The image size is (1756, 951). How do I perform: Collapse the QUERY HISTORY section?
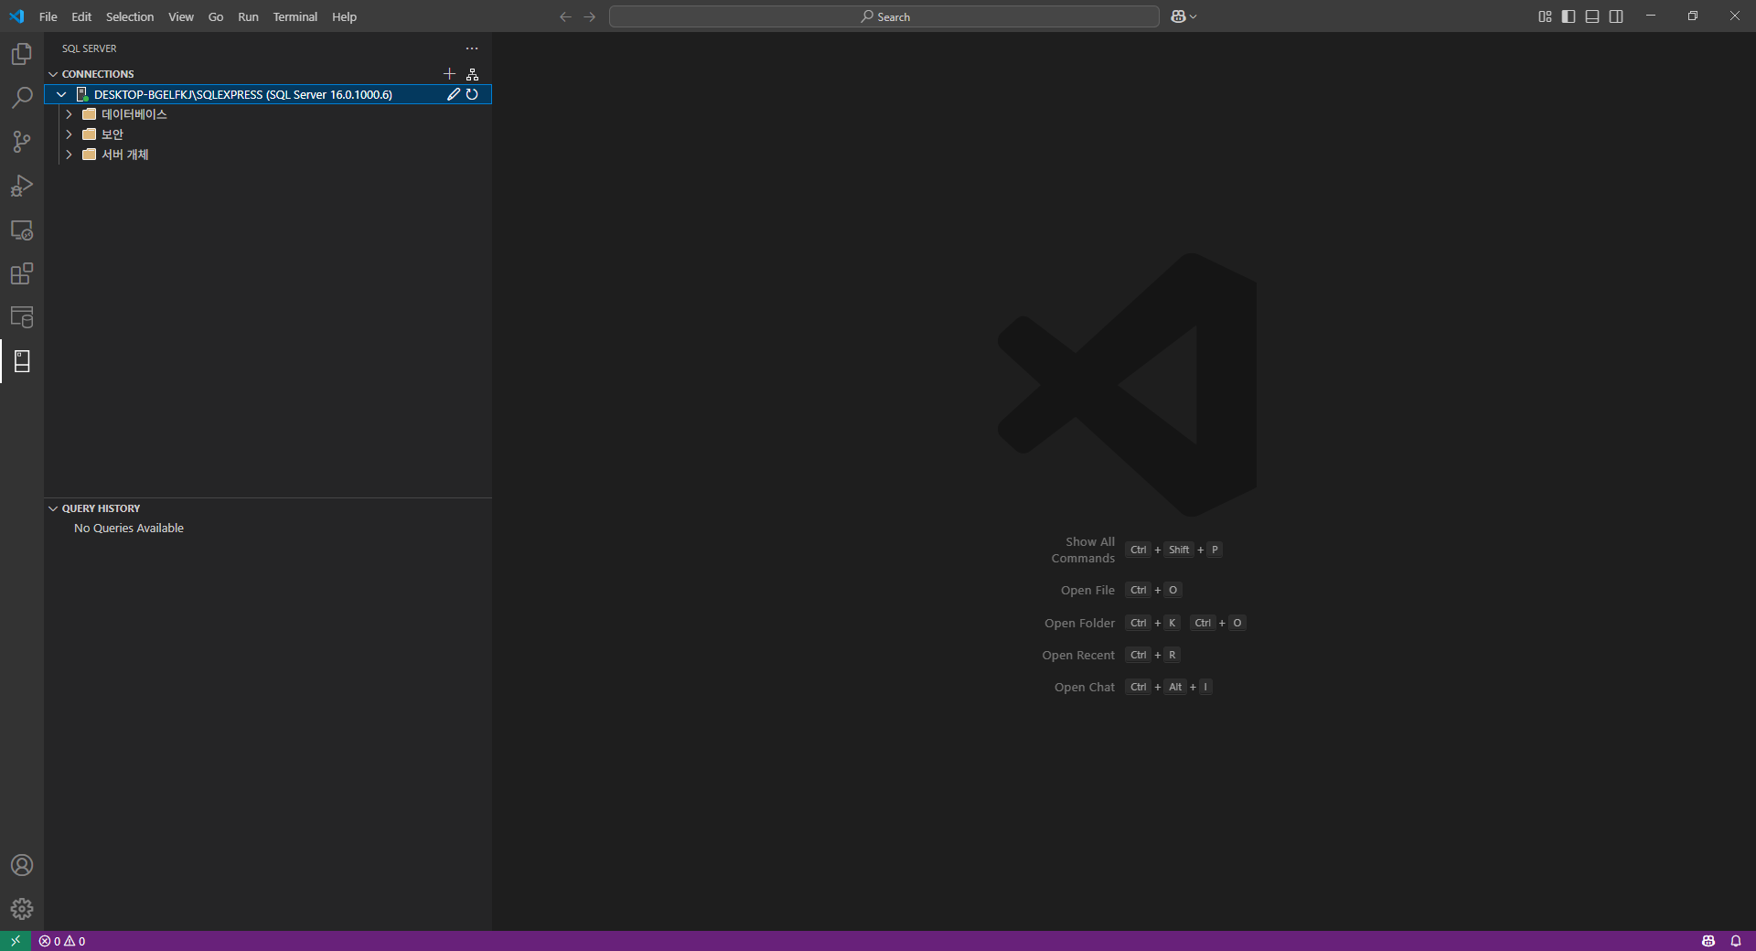(x=53, y=508)
